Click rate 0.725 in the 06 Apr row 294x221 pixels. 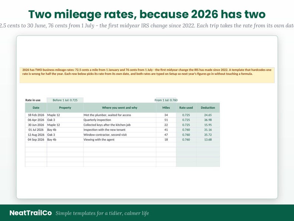186,120
